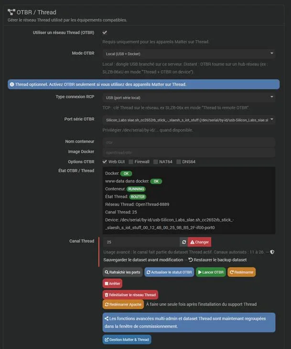Click the Changer button with warning icon

click(x=200, y=242)
